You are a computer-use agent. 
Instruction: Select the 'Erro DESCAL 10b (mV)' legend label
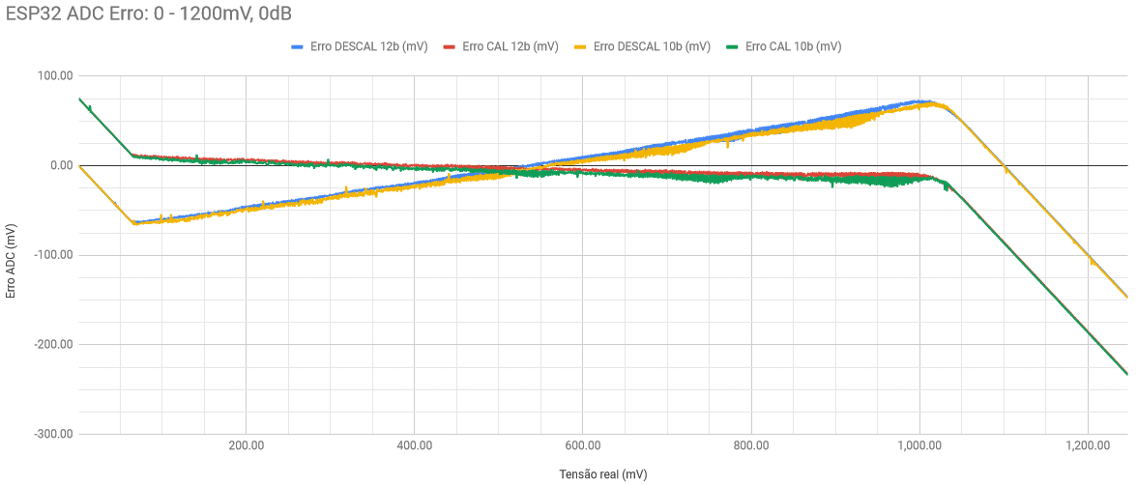coord(652,46)
